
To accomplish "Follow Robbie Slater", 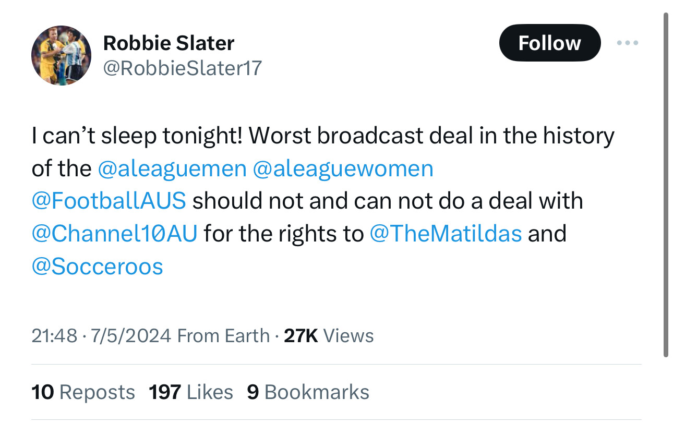I will (549, 43).
